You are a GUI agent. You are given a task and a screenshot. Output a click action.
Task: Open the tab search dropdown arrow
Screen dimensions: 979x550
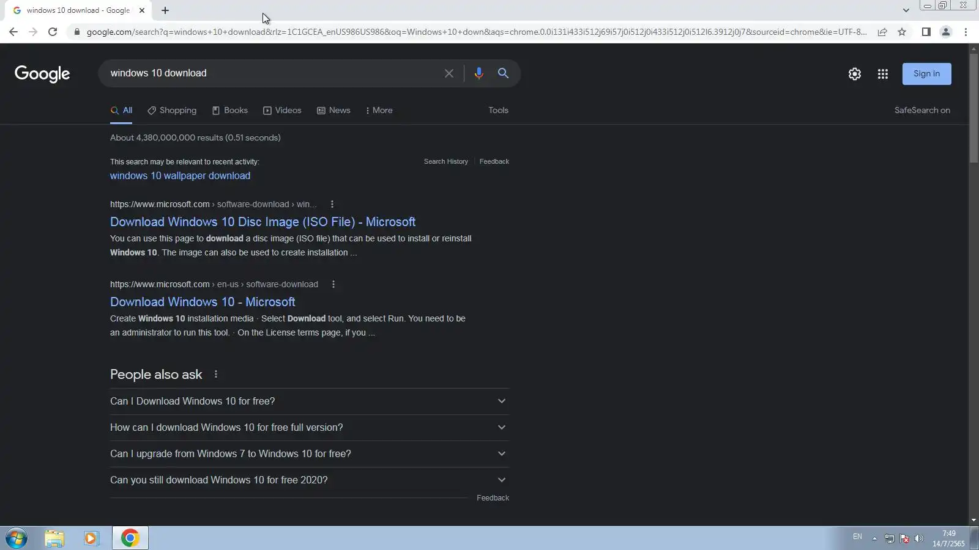pos(906,10)
